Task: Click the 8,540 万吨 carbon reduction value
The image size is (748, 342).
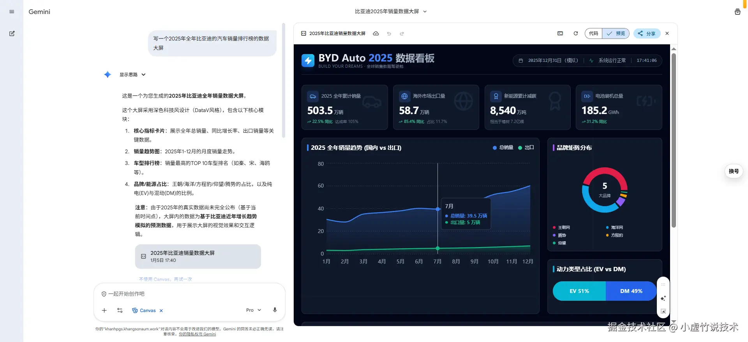Action: click(508, 111)
